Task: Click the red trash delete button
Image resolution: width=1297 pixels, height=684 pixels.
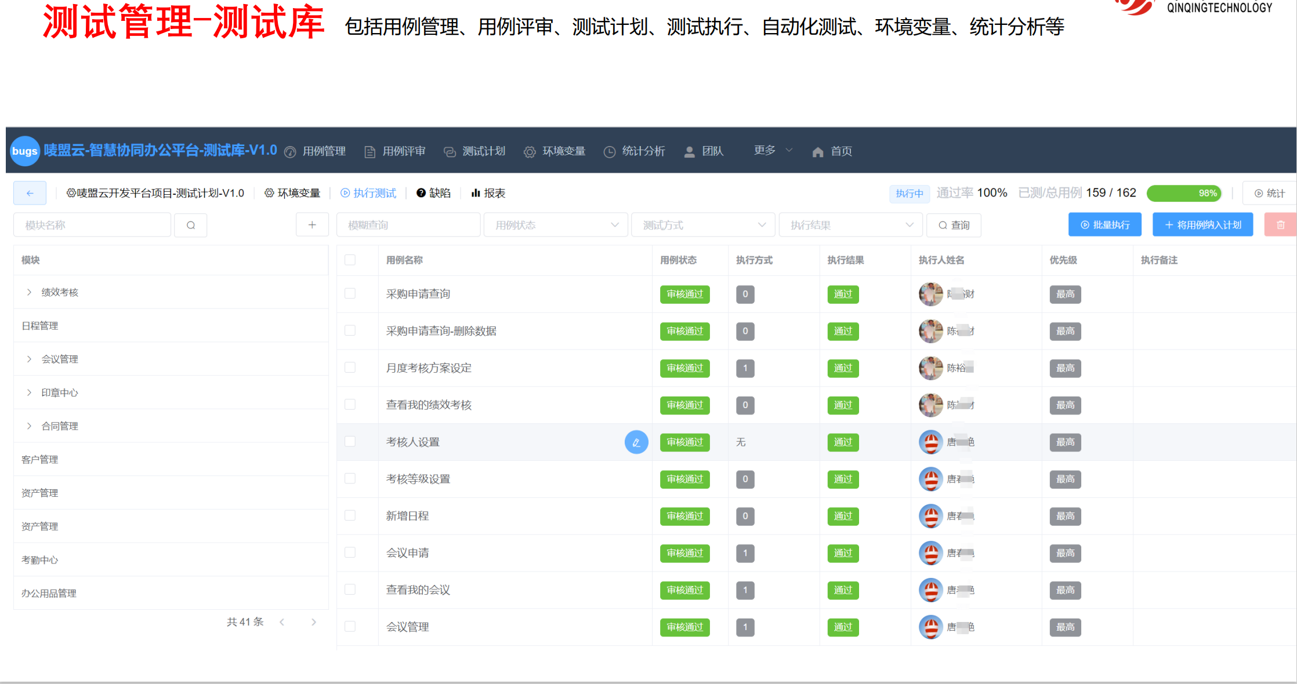Action: point(1280,225)
